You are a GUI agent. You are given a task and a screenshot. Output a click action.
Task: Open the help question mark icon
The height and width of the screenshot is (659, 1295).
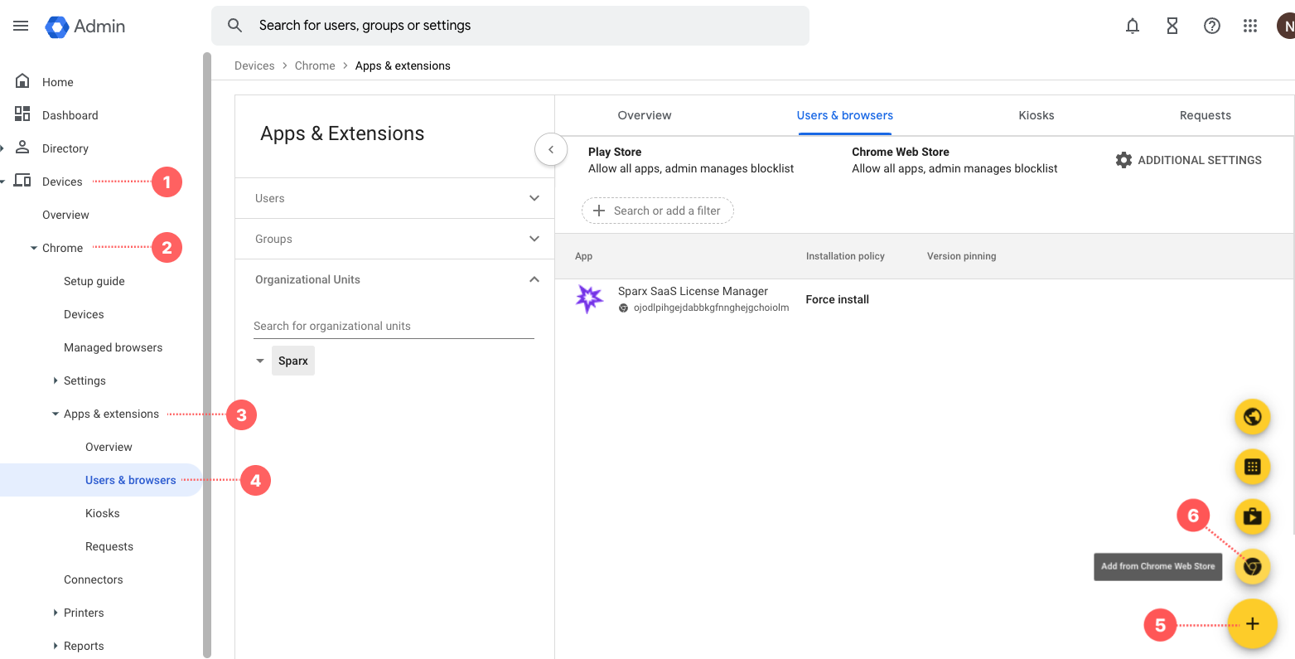coord(1211,26)
